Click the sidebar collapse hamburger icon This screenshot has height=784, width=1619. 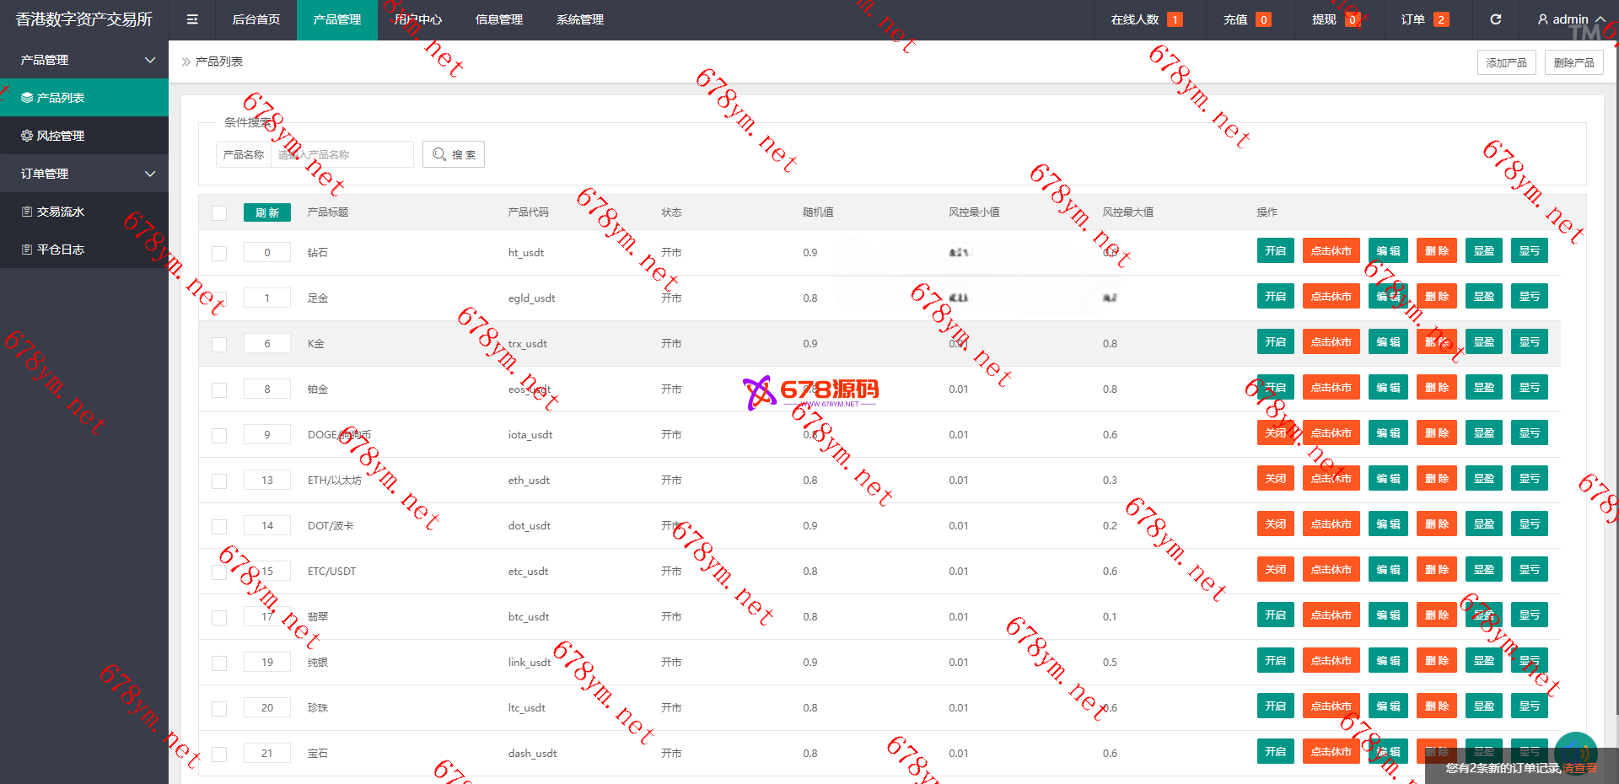192,19
